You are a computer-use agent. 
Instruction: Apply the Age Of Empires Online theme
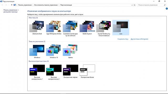click(x=54, y=28)
